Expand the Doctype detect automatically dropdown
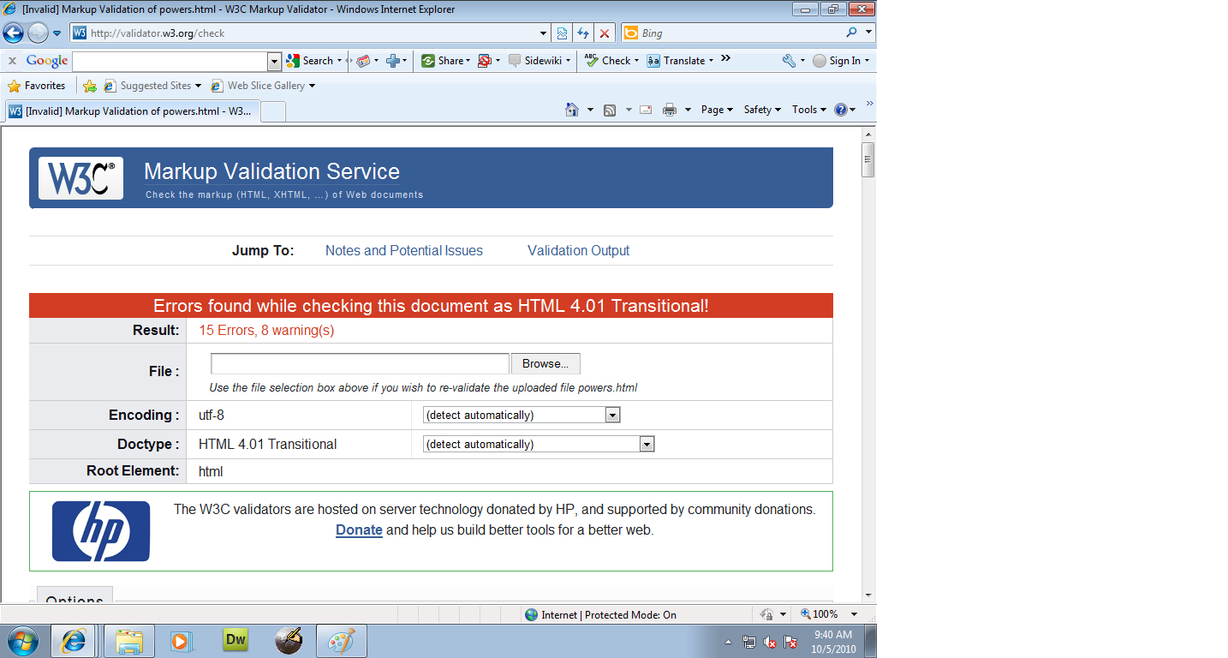Image resolution: width=1228 pixels, height=658 pixels. (x=647, y=445)
